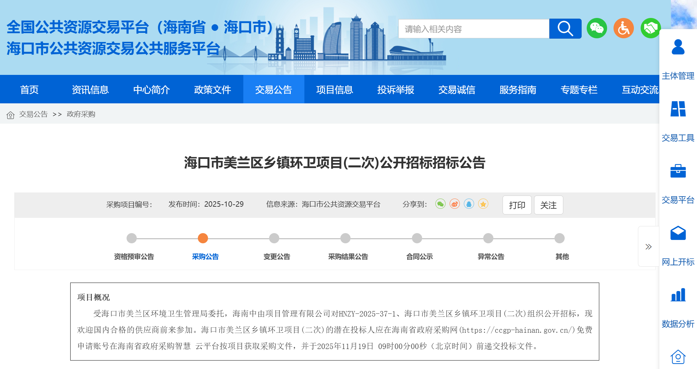The image size is (697, 369).
Task: Open the 项目信息 menu tab
Action: (x=335, y=89)
